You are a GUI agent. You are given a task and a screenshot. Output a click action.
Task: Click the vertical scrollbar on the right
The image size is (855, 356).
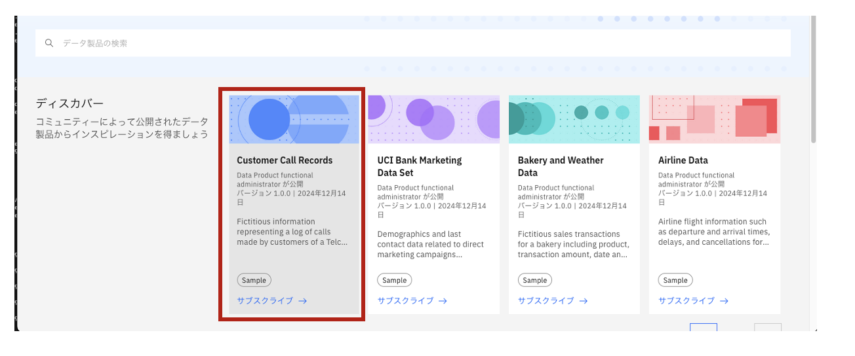(x=813, y=79)
